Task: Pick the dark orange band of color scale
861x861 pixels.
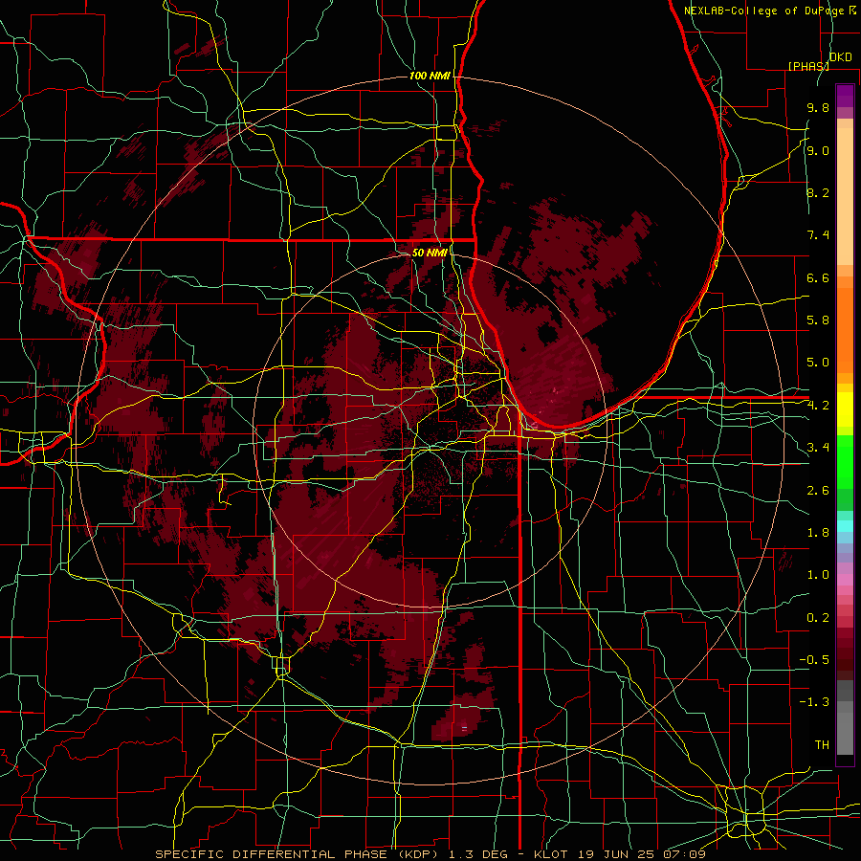Action: [x=845, y=329]
